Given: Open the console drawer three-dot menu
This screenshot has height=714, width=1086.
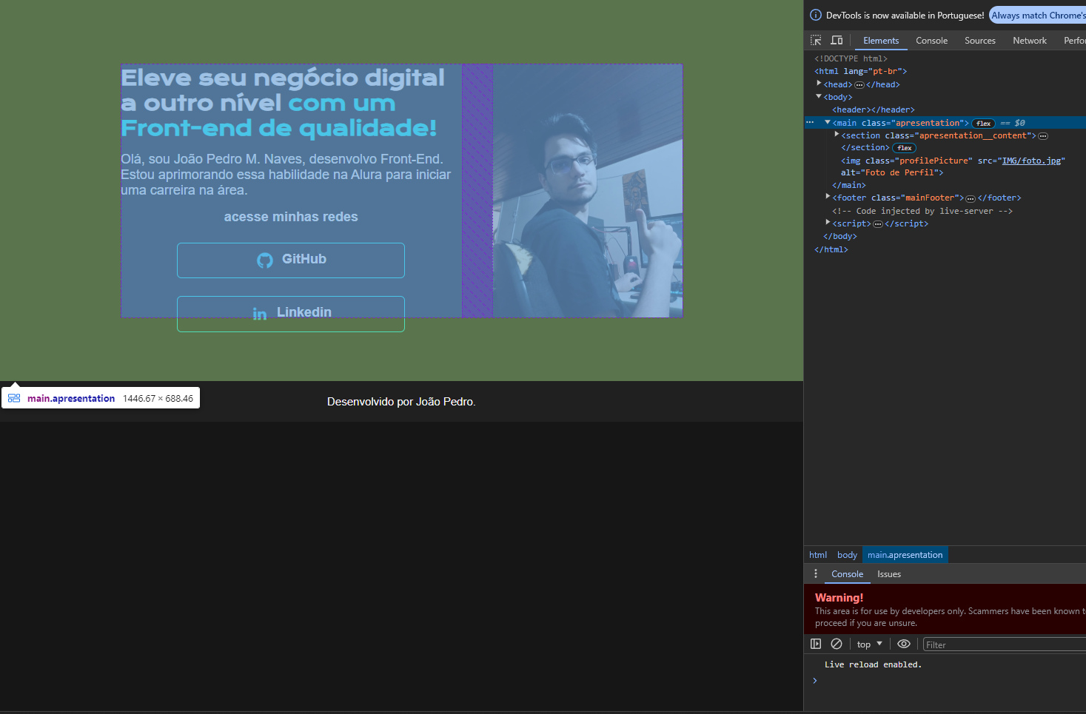Looking at the screenshot, I should pyautogui.click(x=816, y=574).
